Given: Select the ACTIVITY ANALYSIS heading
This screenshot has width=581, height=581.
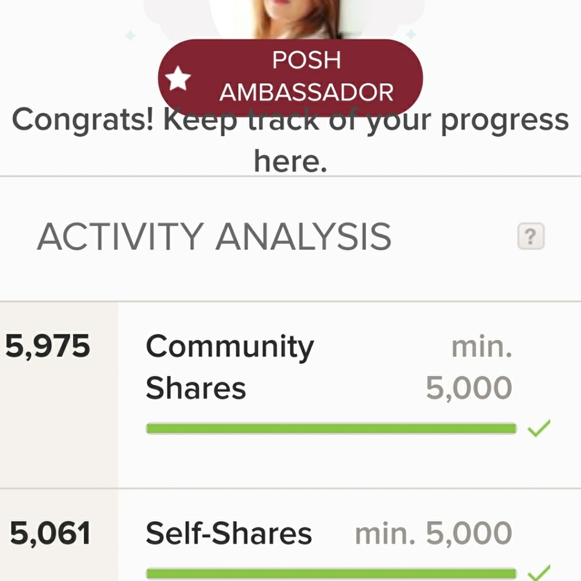Looking at the screenshot, I should pyautogui.click(x=214, y=236).
